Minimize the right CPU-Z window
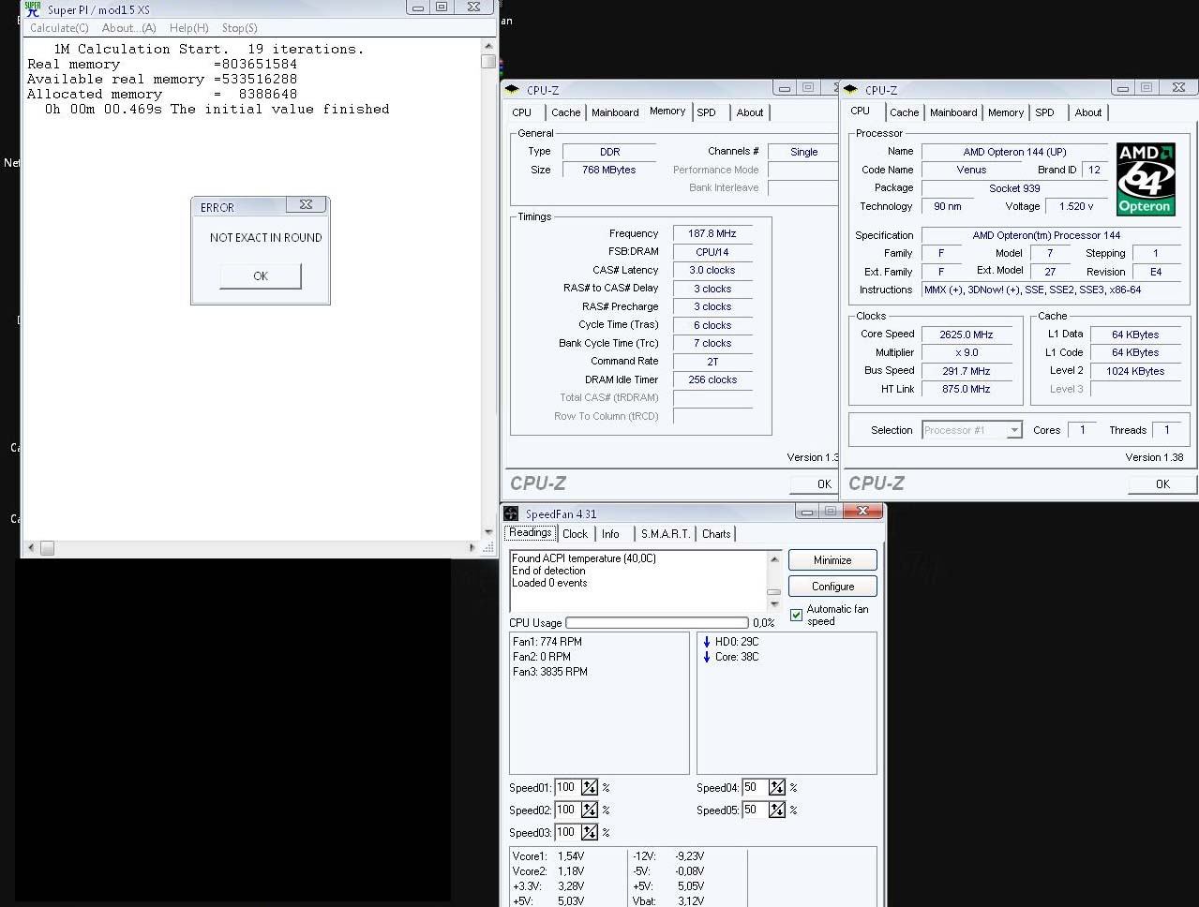1199x907 pixels. coord(1122,88)
